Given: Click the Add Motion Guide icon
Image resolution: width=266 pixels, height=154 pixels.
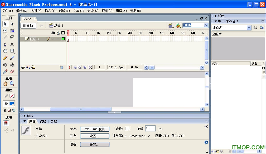Looking at the screenshot, I should point(28,67).
